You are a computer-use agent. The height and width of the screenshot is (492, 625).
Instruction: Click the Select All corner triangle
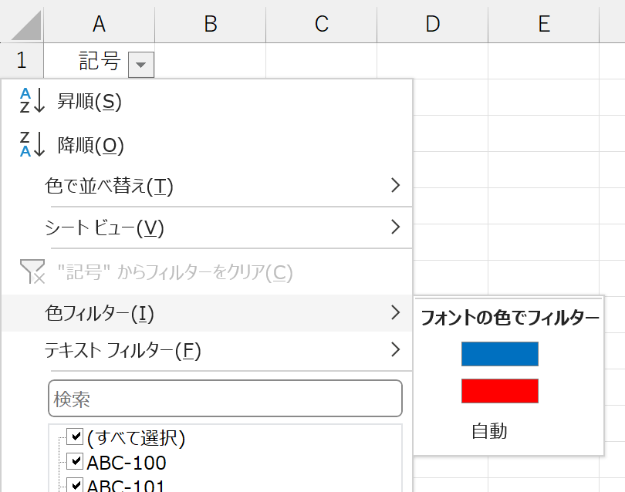26,25
